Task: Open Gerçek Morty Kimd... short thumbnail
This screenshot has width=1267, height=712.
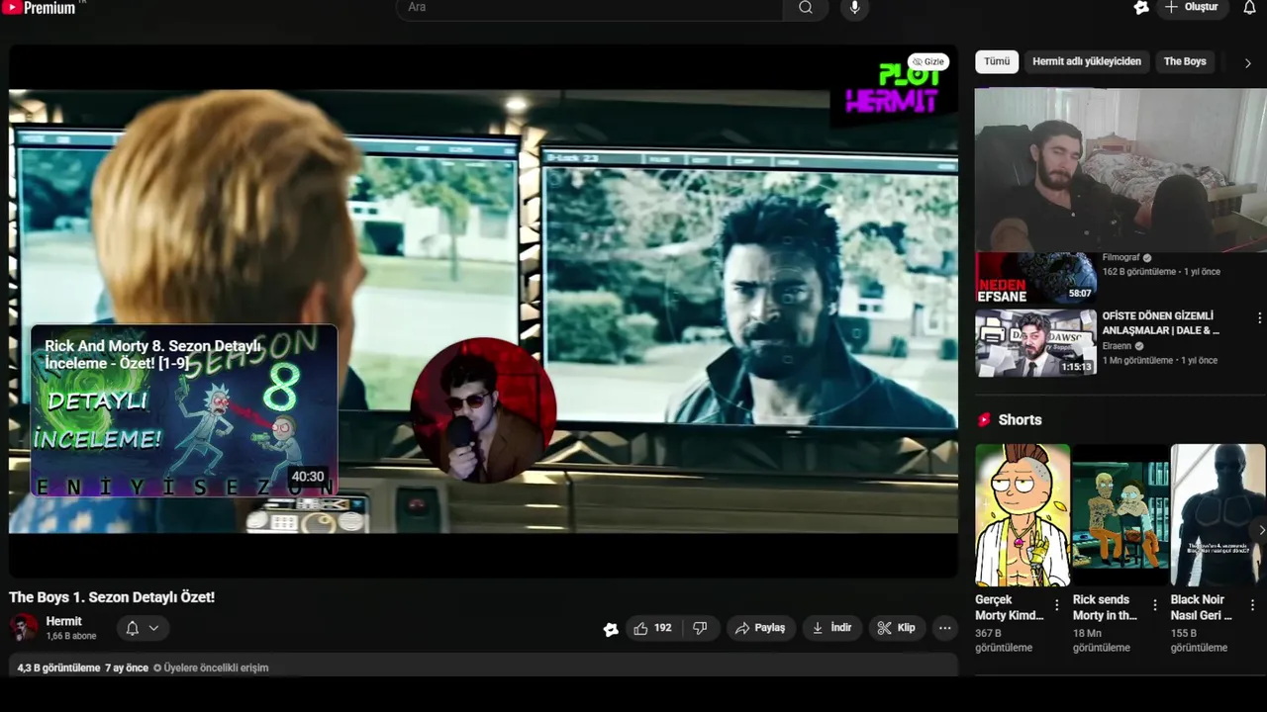Action: [1023, 515]
